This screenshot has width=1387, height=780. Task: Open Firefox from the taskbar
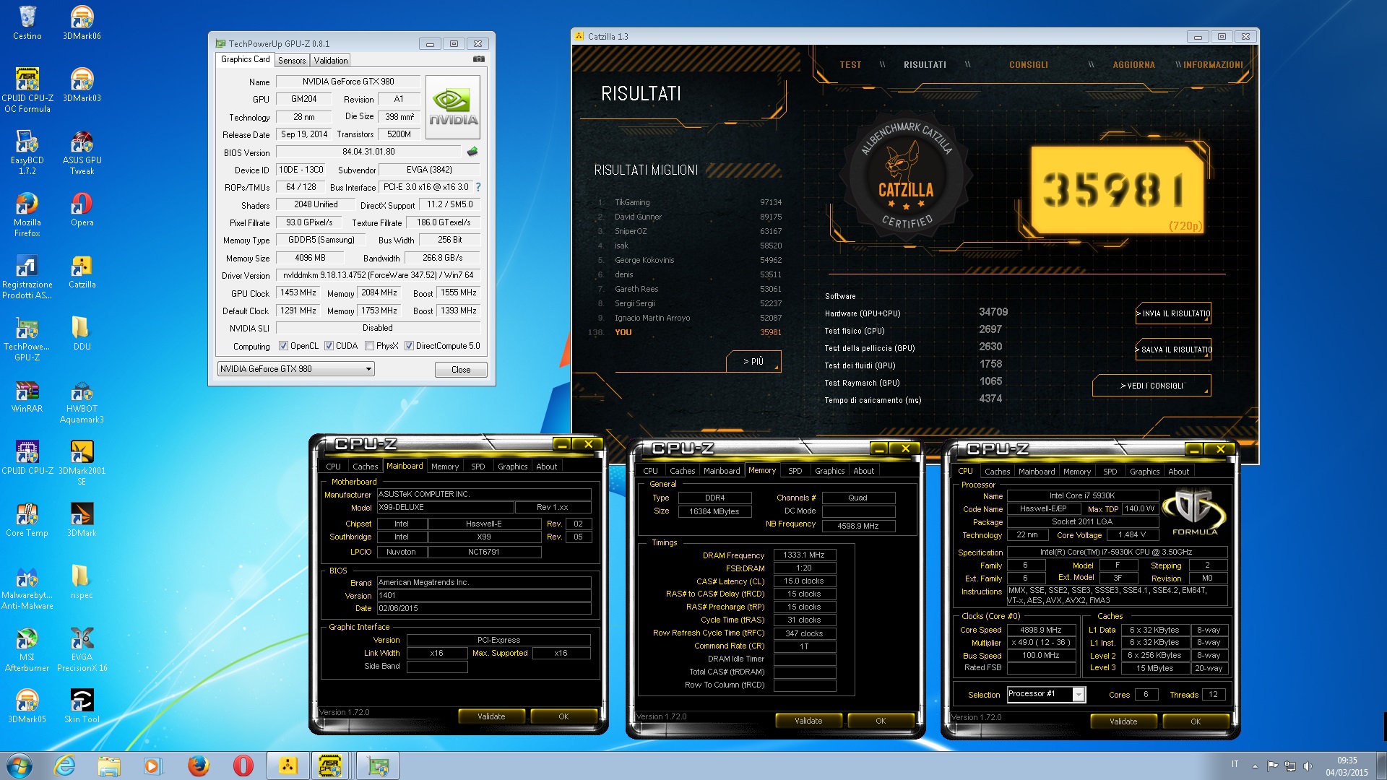pyautogui.click(x=198, y=766)
